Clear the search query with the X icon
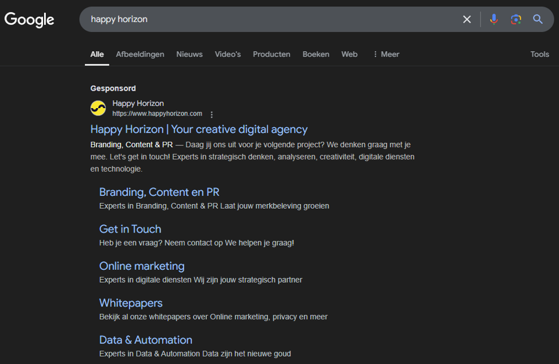This screenshot has width=559, height=364. 467,19
